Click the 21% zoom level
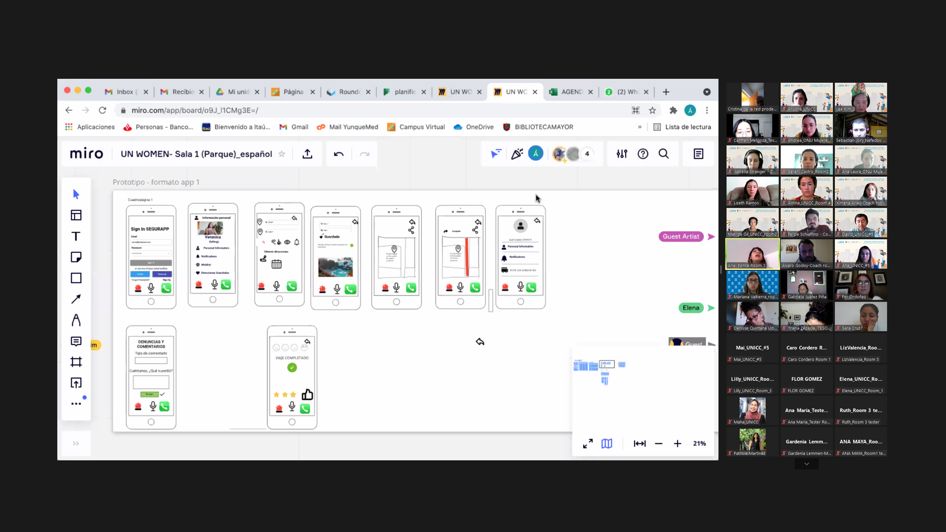This screenshot has width=946, height=532. (700, 444)
